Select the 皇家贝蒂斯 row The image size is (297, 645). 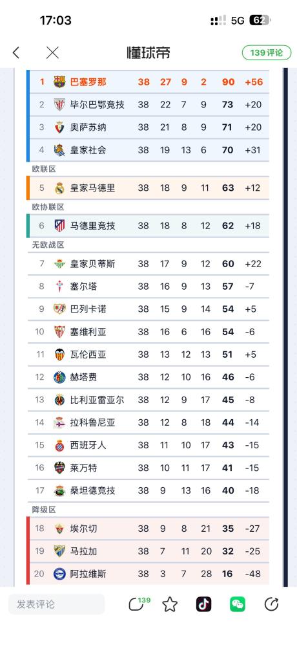[x=148, y=264]
